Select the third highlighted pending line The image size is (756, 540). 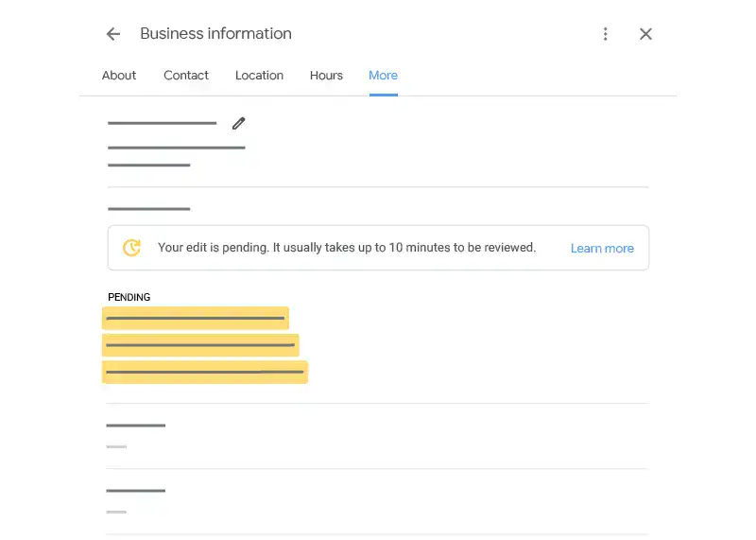(205, 372)
